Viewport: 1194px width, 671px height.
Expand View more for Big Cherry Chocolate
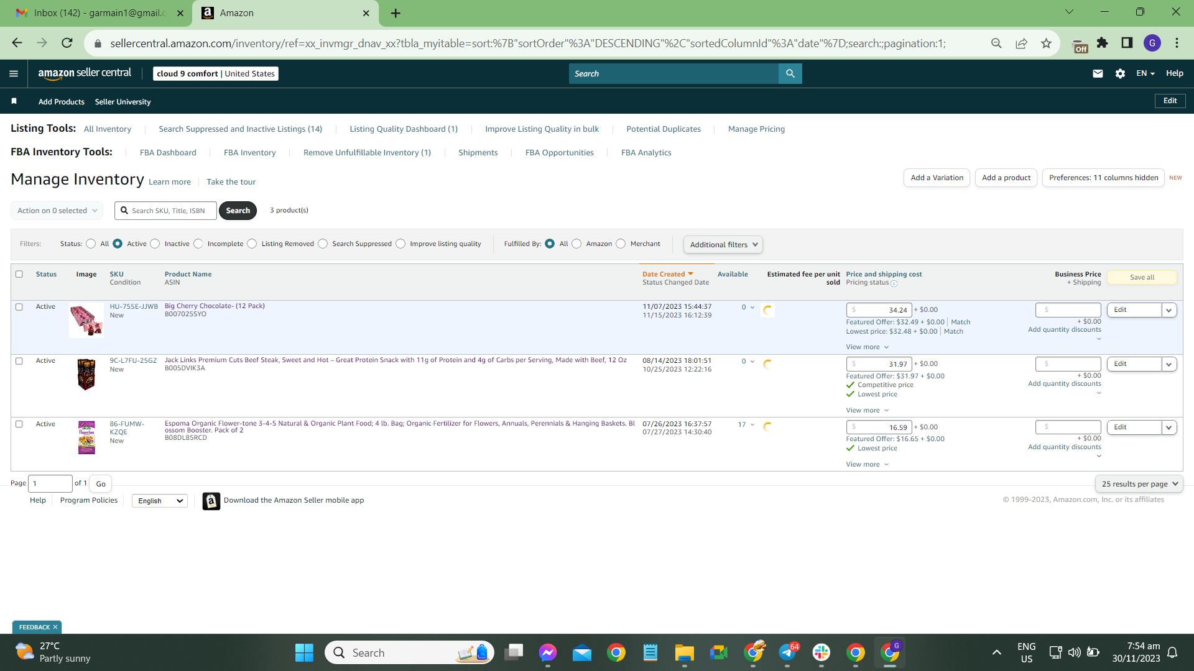tap(867, 347)
